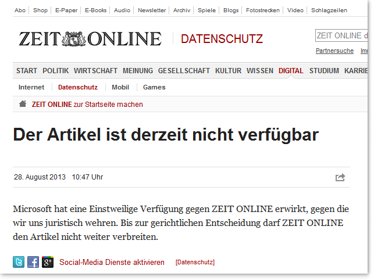
Task: Open E-Books section
Action: [x=95, y=10]
